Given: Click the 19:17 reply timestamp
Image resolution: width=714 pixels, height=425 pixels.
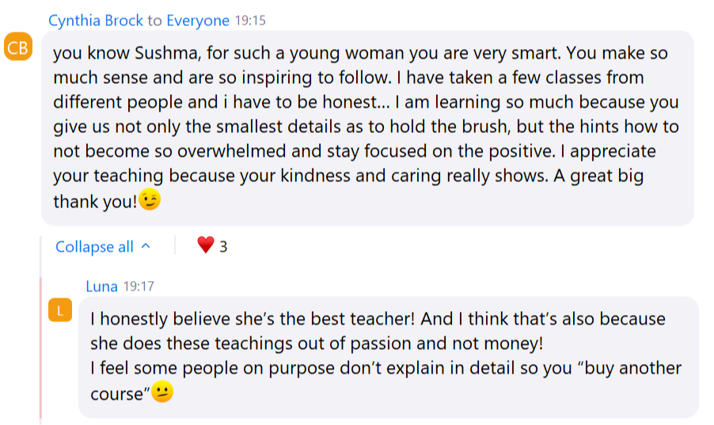Looking at the screenshot, I should [x=139, y=286].
